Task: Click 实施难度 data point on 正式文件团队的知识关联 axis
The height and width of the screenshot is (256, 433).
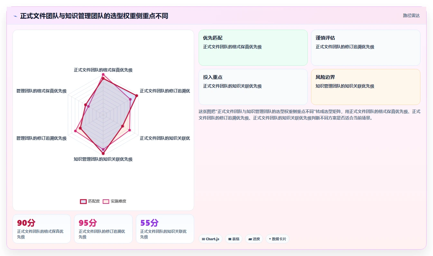Action: (x=129, y=130)
